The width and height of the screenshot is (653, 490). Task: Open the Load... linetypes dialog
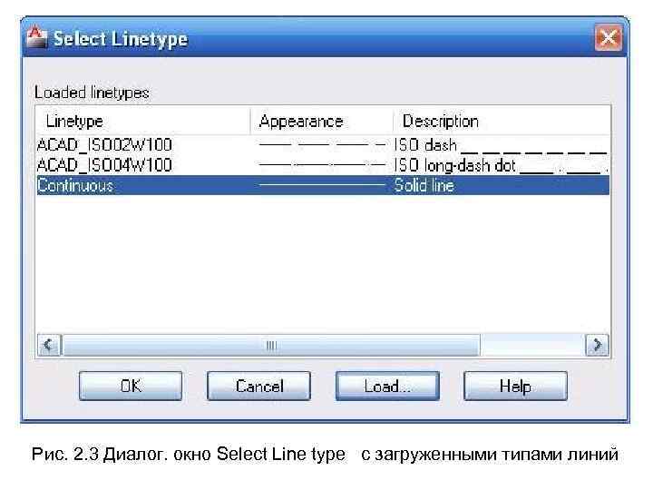(387, 386)
